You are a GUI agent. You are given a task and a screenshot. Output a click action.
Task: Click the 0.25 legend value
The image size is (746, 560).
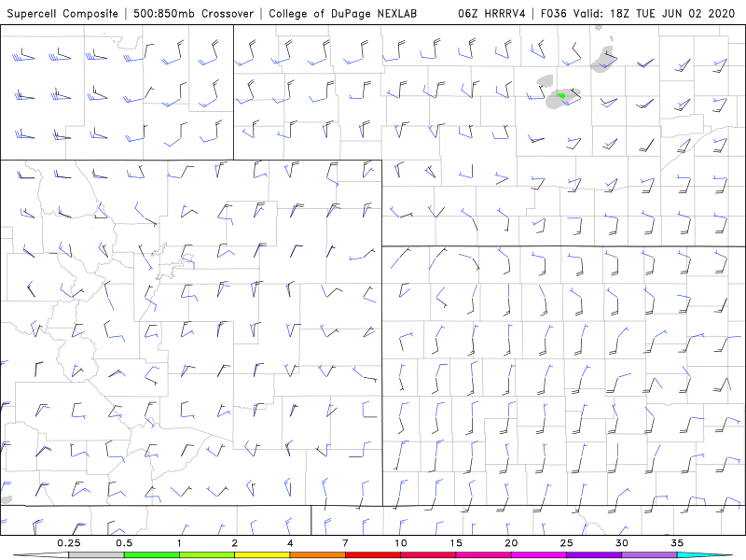[69, 543]
